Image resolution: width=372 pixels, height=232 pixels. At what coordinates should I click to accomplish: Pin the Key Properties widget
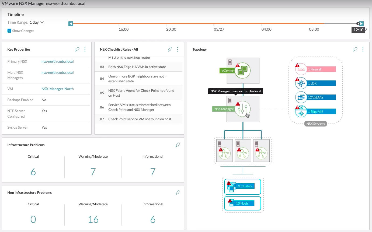(x=77, y=49)
